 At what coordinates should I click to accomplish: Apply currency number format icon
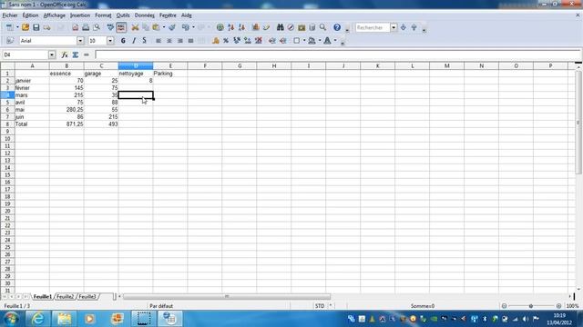(215, 41)
